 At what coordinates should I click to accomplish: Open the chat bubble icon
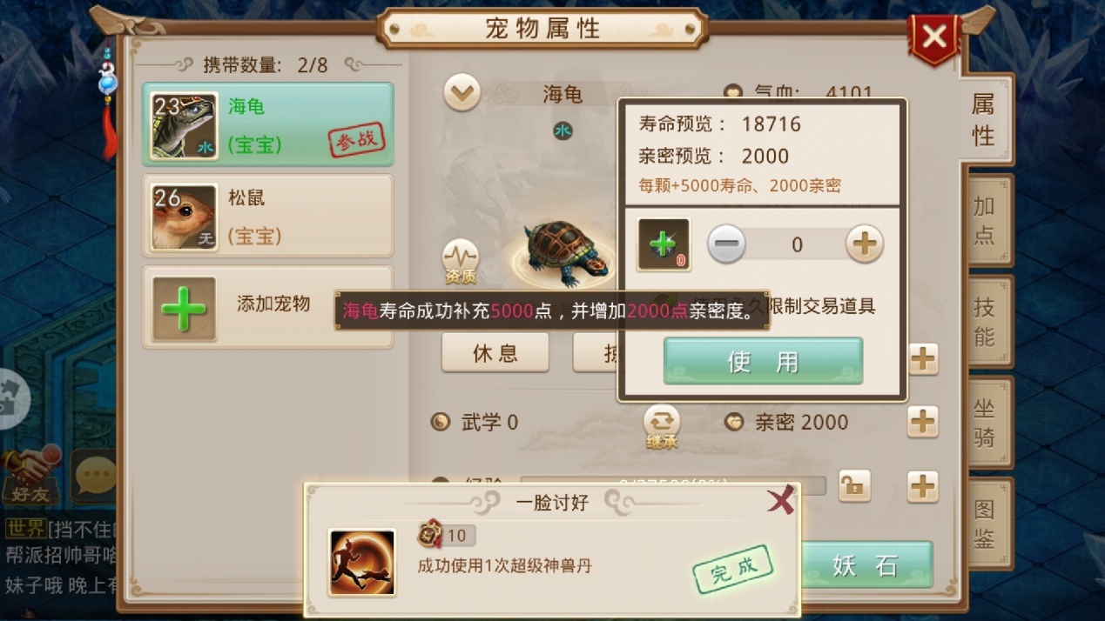(x=94, y=476)
